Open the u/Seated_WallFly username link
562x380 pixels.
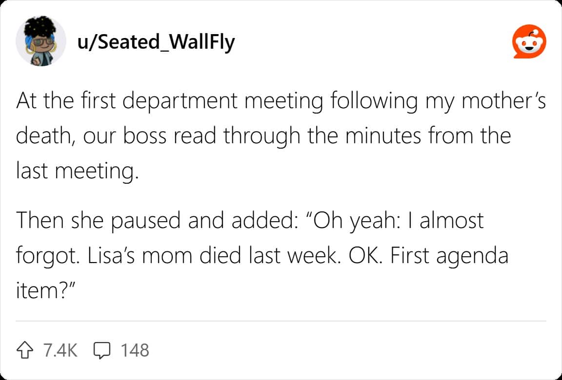tap(156, 42)
